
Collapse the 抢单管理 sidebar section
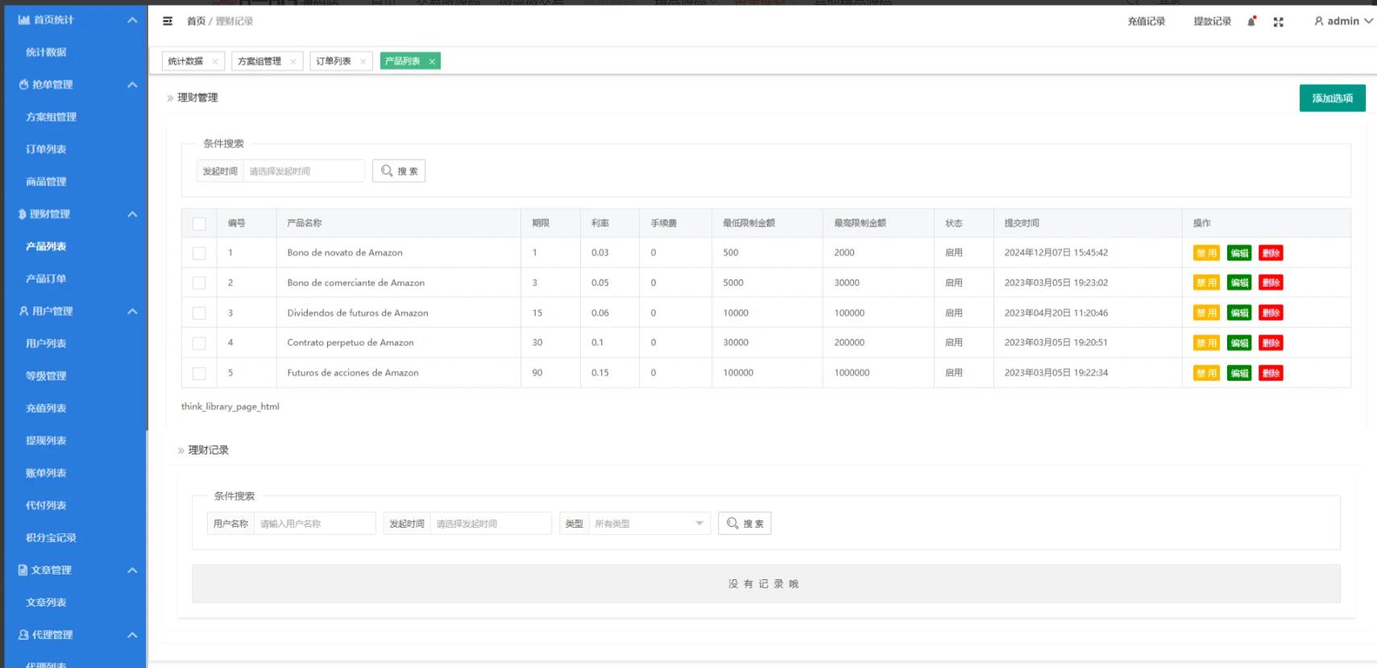pyautogui.click(x=132, y=85)
